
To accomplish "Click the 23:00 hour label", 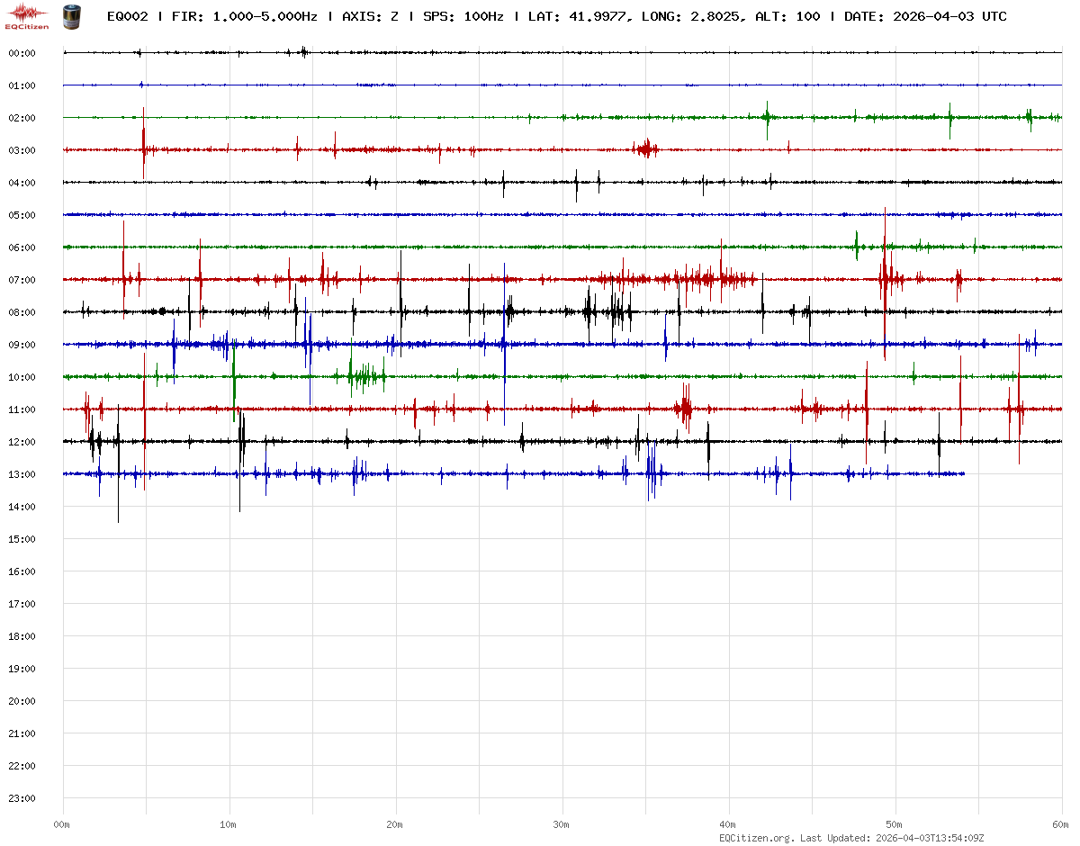I will 22,798.
